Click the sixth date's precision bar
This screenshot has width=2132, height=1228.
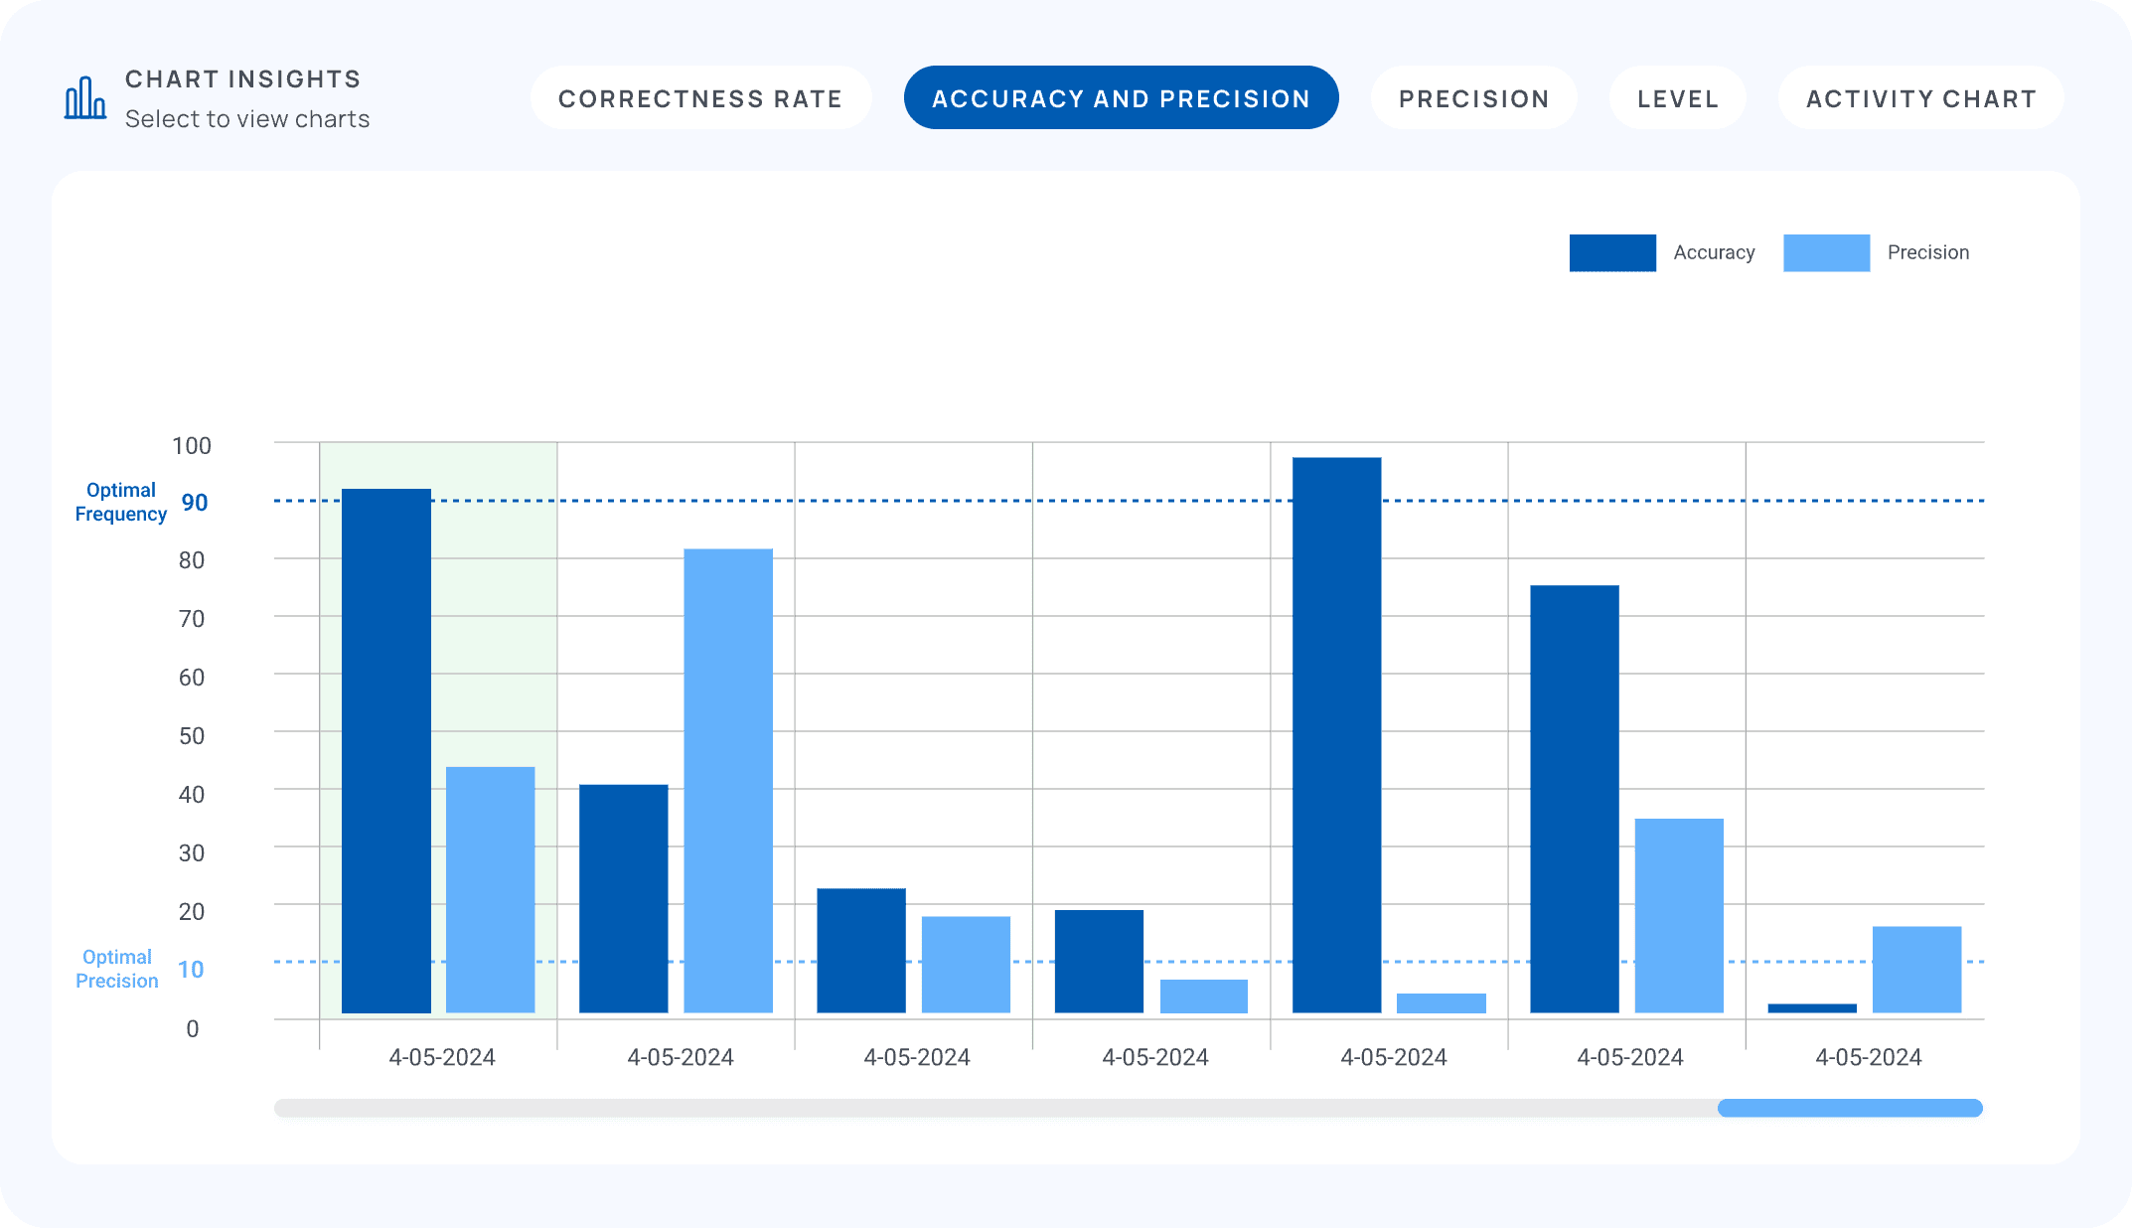[1679, 916]
